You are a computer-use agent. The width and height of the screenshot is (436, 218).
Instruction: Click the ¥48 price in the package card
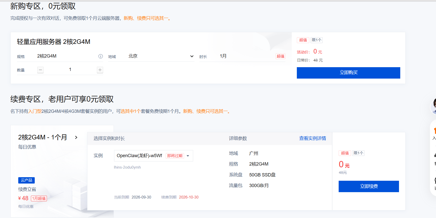pyautogui.click(x=23, y=198)
